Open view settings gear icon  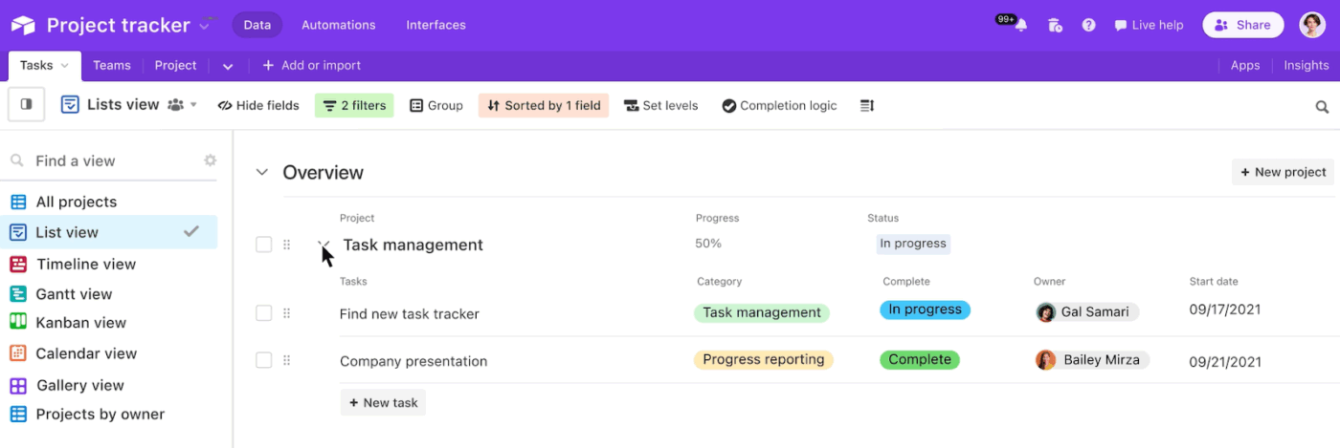click(210, 160)
